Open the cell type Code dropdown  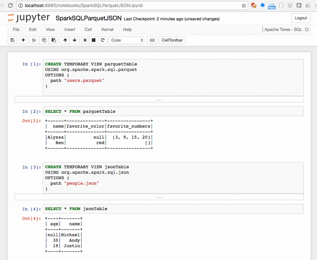click(x=127, y=40)
